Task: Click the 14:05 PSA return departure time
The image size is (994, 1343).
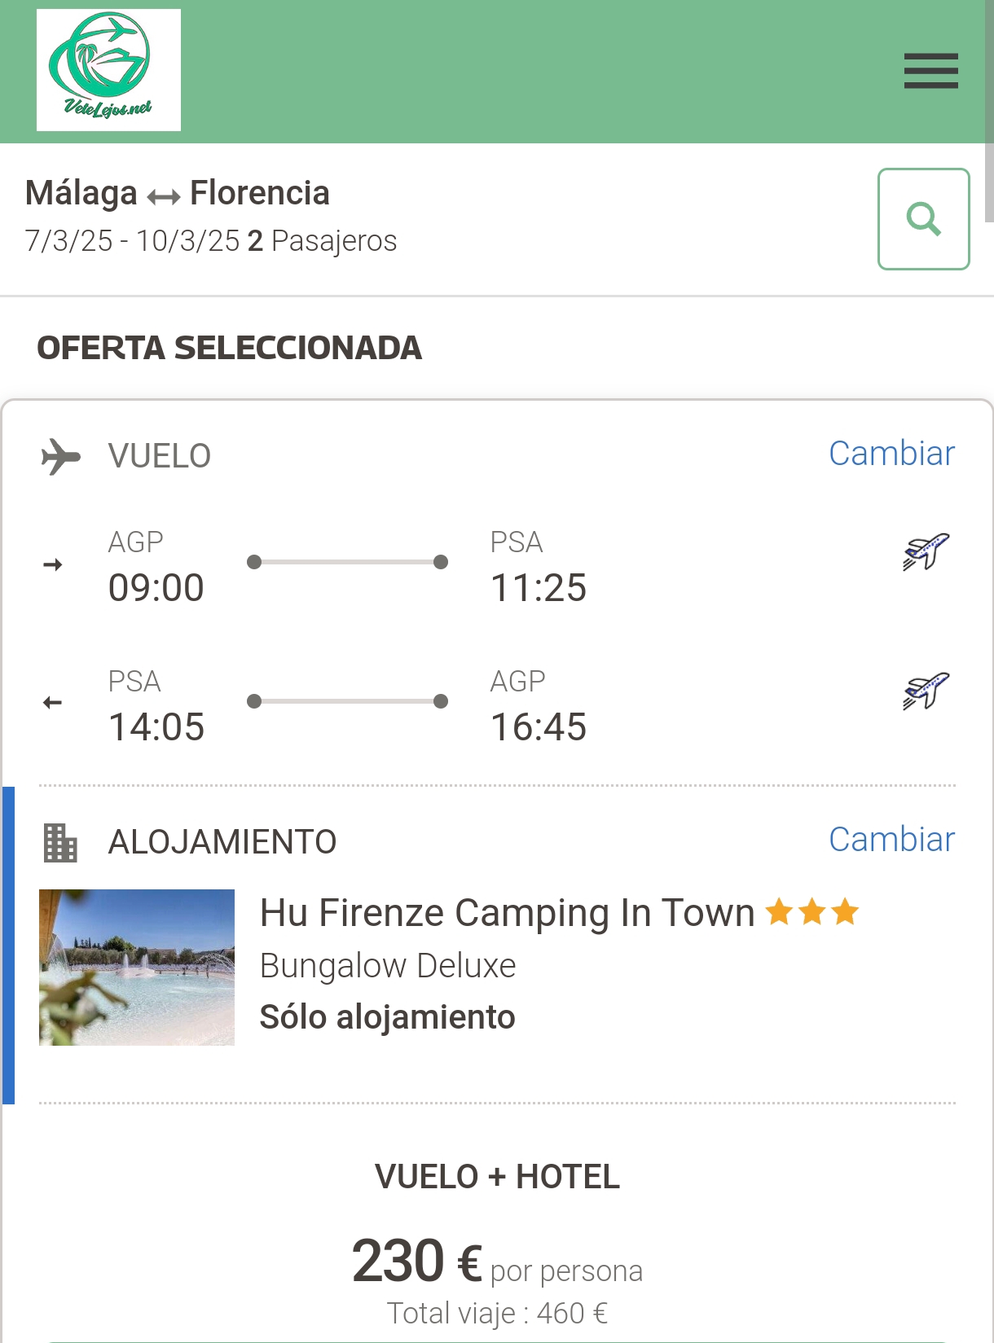Action: tap(156, 727)
